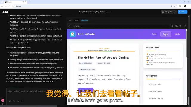The width and height of the screenshot is (191, 107).
Task: Select the Arcade Classics category
Action: click(x=156, y=99)
